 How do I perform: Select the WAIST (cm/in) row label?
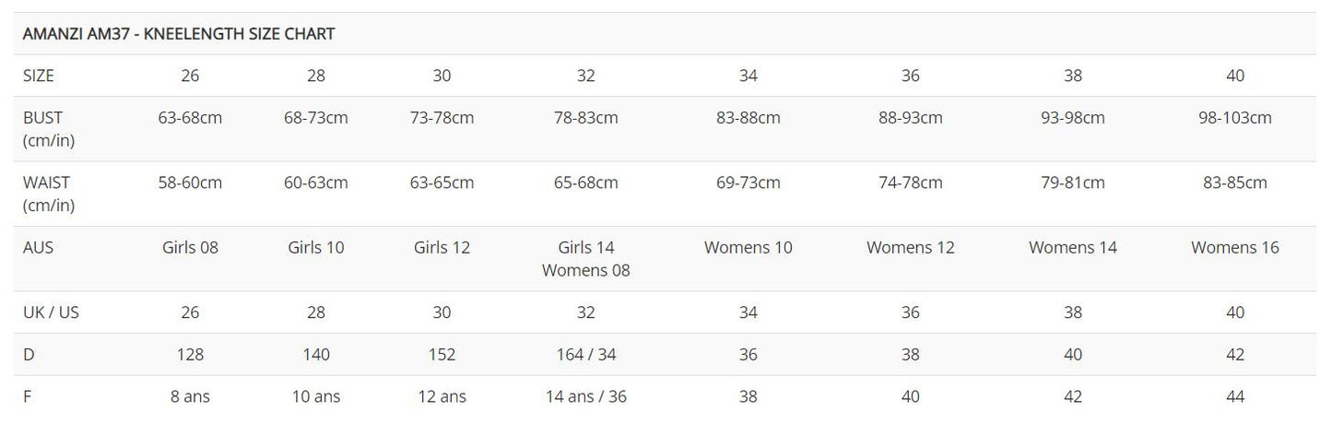click(x=48, y=194)
